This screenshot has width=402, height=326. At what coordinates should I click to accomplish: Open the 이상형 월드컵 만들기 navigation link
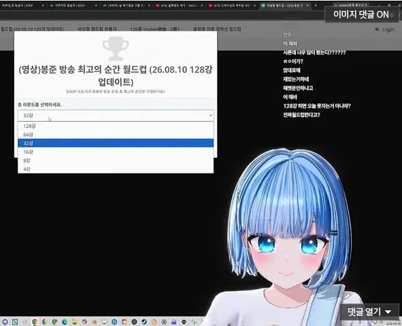(97, 29)
